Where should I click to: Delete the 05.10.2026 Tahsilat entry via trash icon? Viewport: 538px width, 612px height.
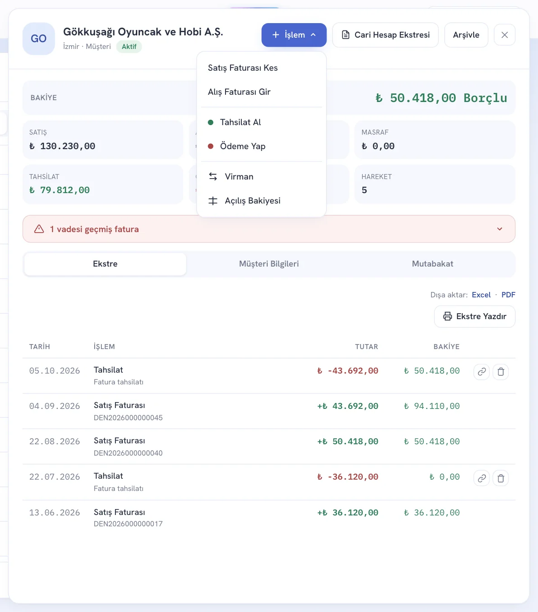(500, 372)
